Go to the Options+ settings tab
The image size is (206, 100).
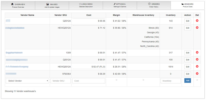point(120,5)
